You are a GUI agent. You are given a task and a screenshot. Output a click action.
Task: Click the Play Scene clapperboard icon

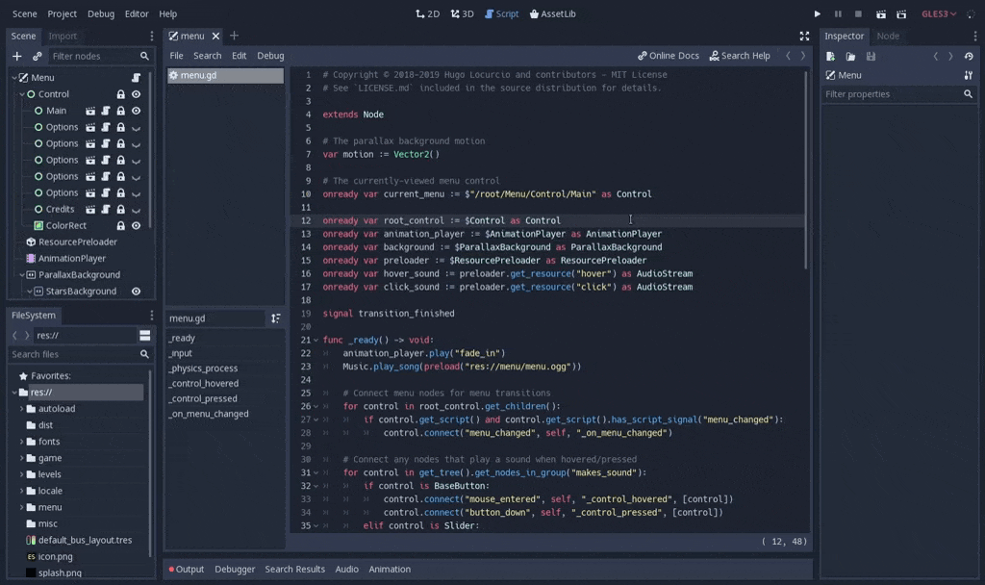[879, 14]
